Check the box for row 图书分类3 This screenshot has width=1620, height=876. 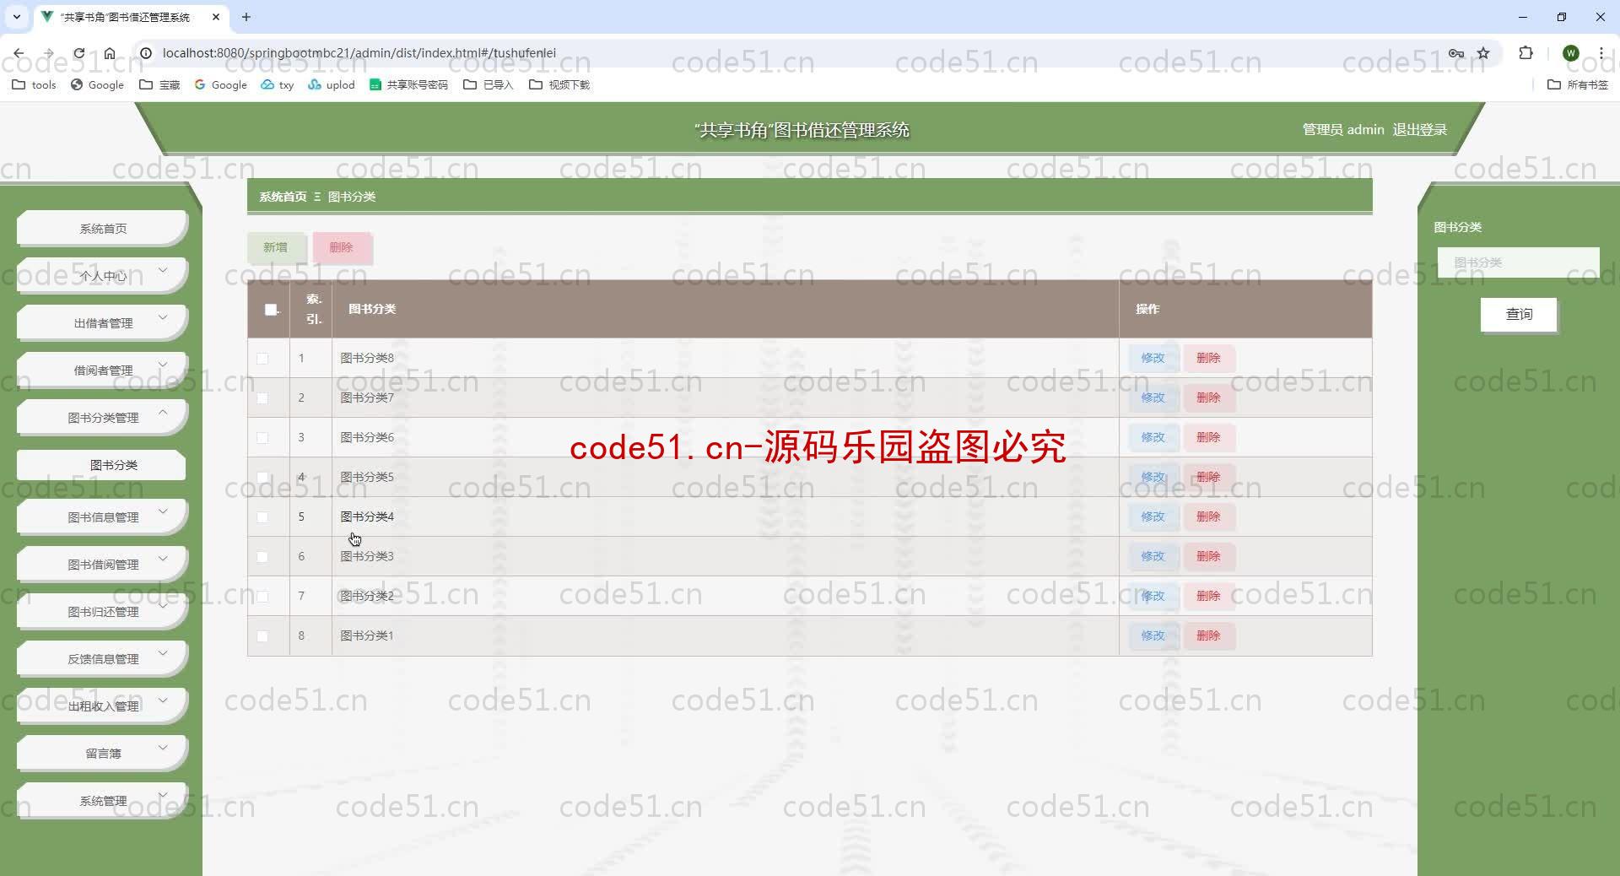click(x=262, y=557)
